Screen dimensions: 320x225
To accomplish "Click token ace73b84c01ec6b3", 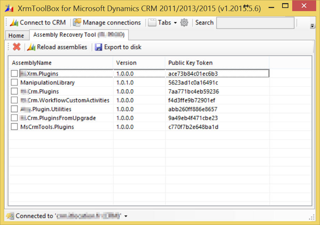I will point(193,74).
